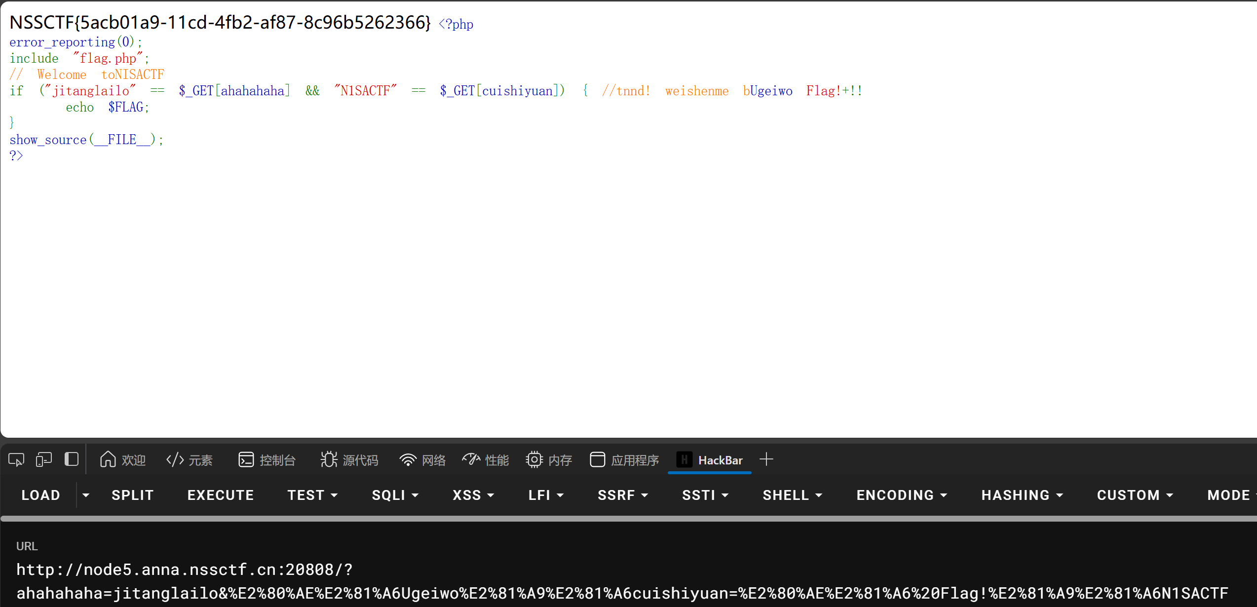Click the $_GET[ahahahaha] code text
This screenshot has width=1257, height=607.
point(234,91)
